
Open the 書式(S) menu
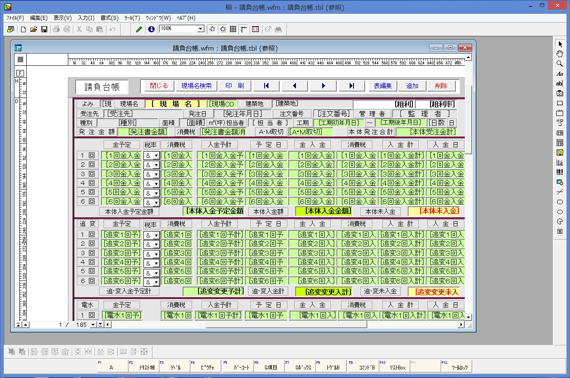pyautogui.click(x=109, y=18)
